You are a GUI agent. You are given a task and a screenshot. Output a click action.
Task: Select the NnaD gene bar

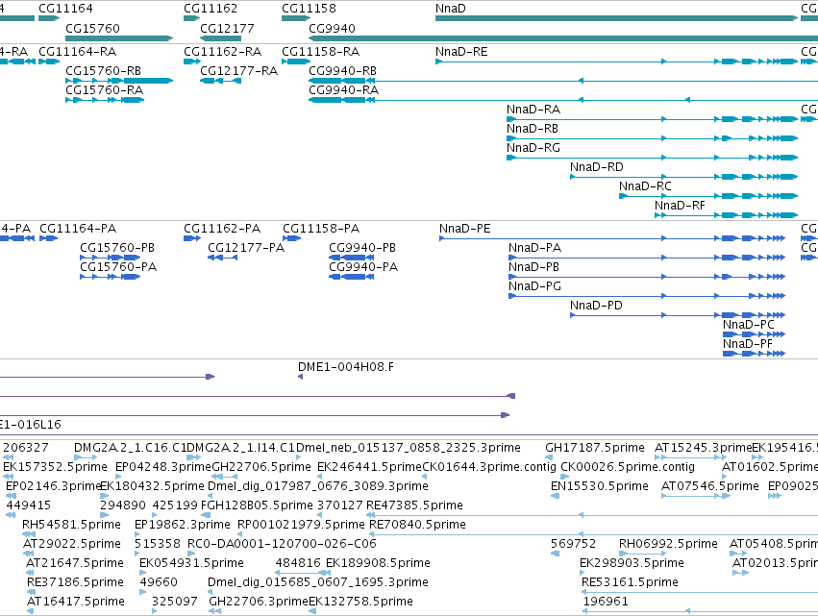617,18
